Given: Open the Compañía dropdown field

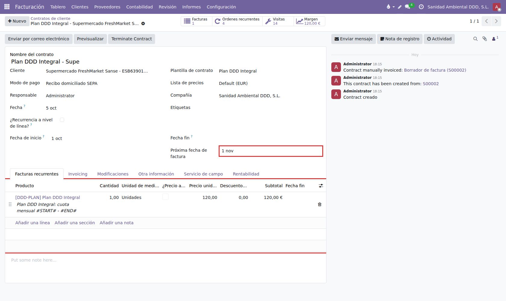Looking at the screenshot, I should pos(270,96).
